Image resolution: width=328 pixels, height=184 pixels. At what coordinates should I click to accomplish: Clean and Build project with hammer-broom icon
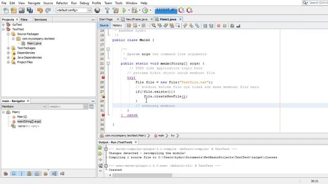coord(115,10)
